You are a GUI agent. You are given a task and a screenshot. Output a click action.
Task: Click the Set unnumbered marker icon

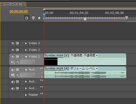coord(39,18)
